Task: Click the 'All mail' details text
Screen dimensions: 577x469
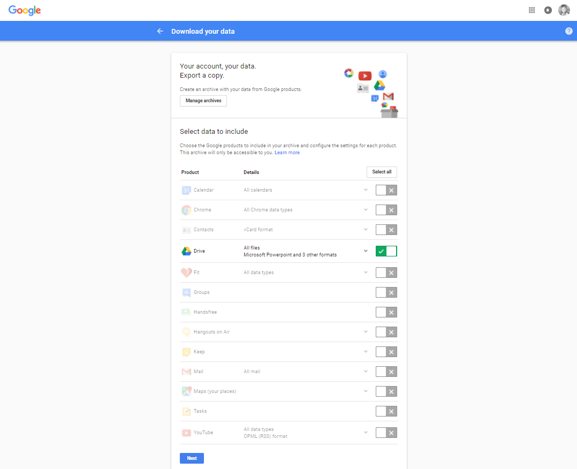Action: pos(252,372)
